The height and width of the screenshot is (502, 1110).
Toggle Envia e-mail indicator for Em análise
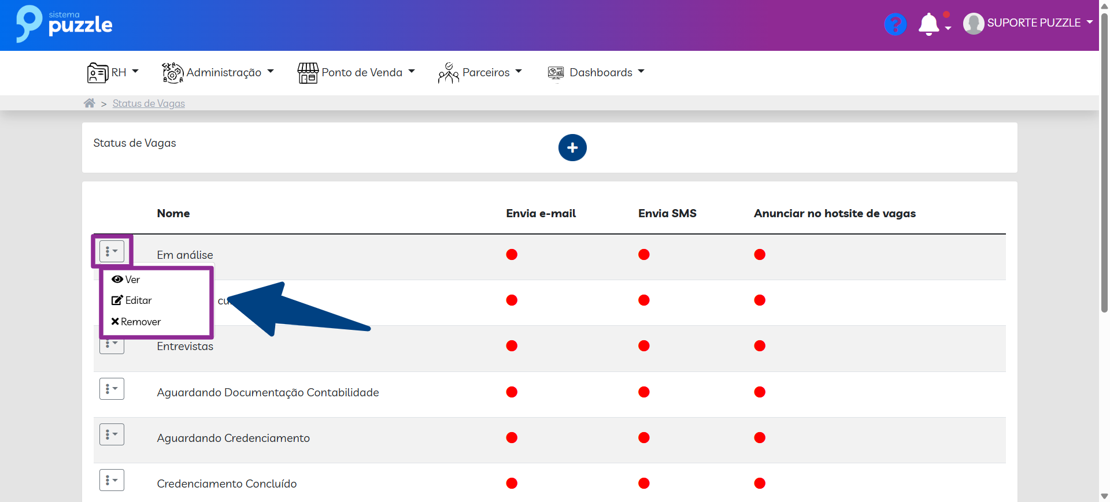tap(512, 255)
